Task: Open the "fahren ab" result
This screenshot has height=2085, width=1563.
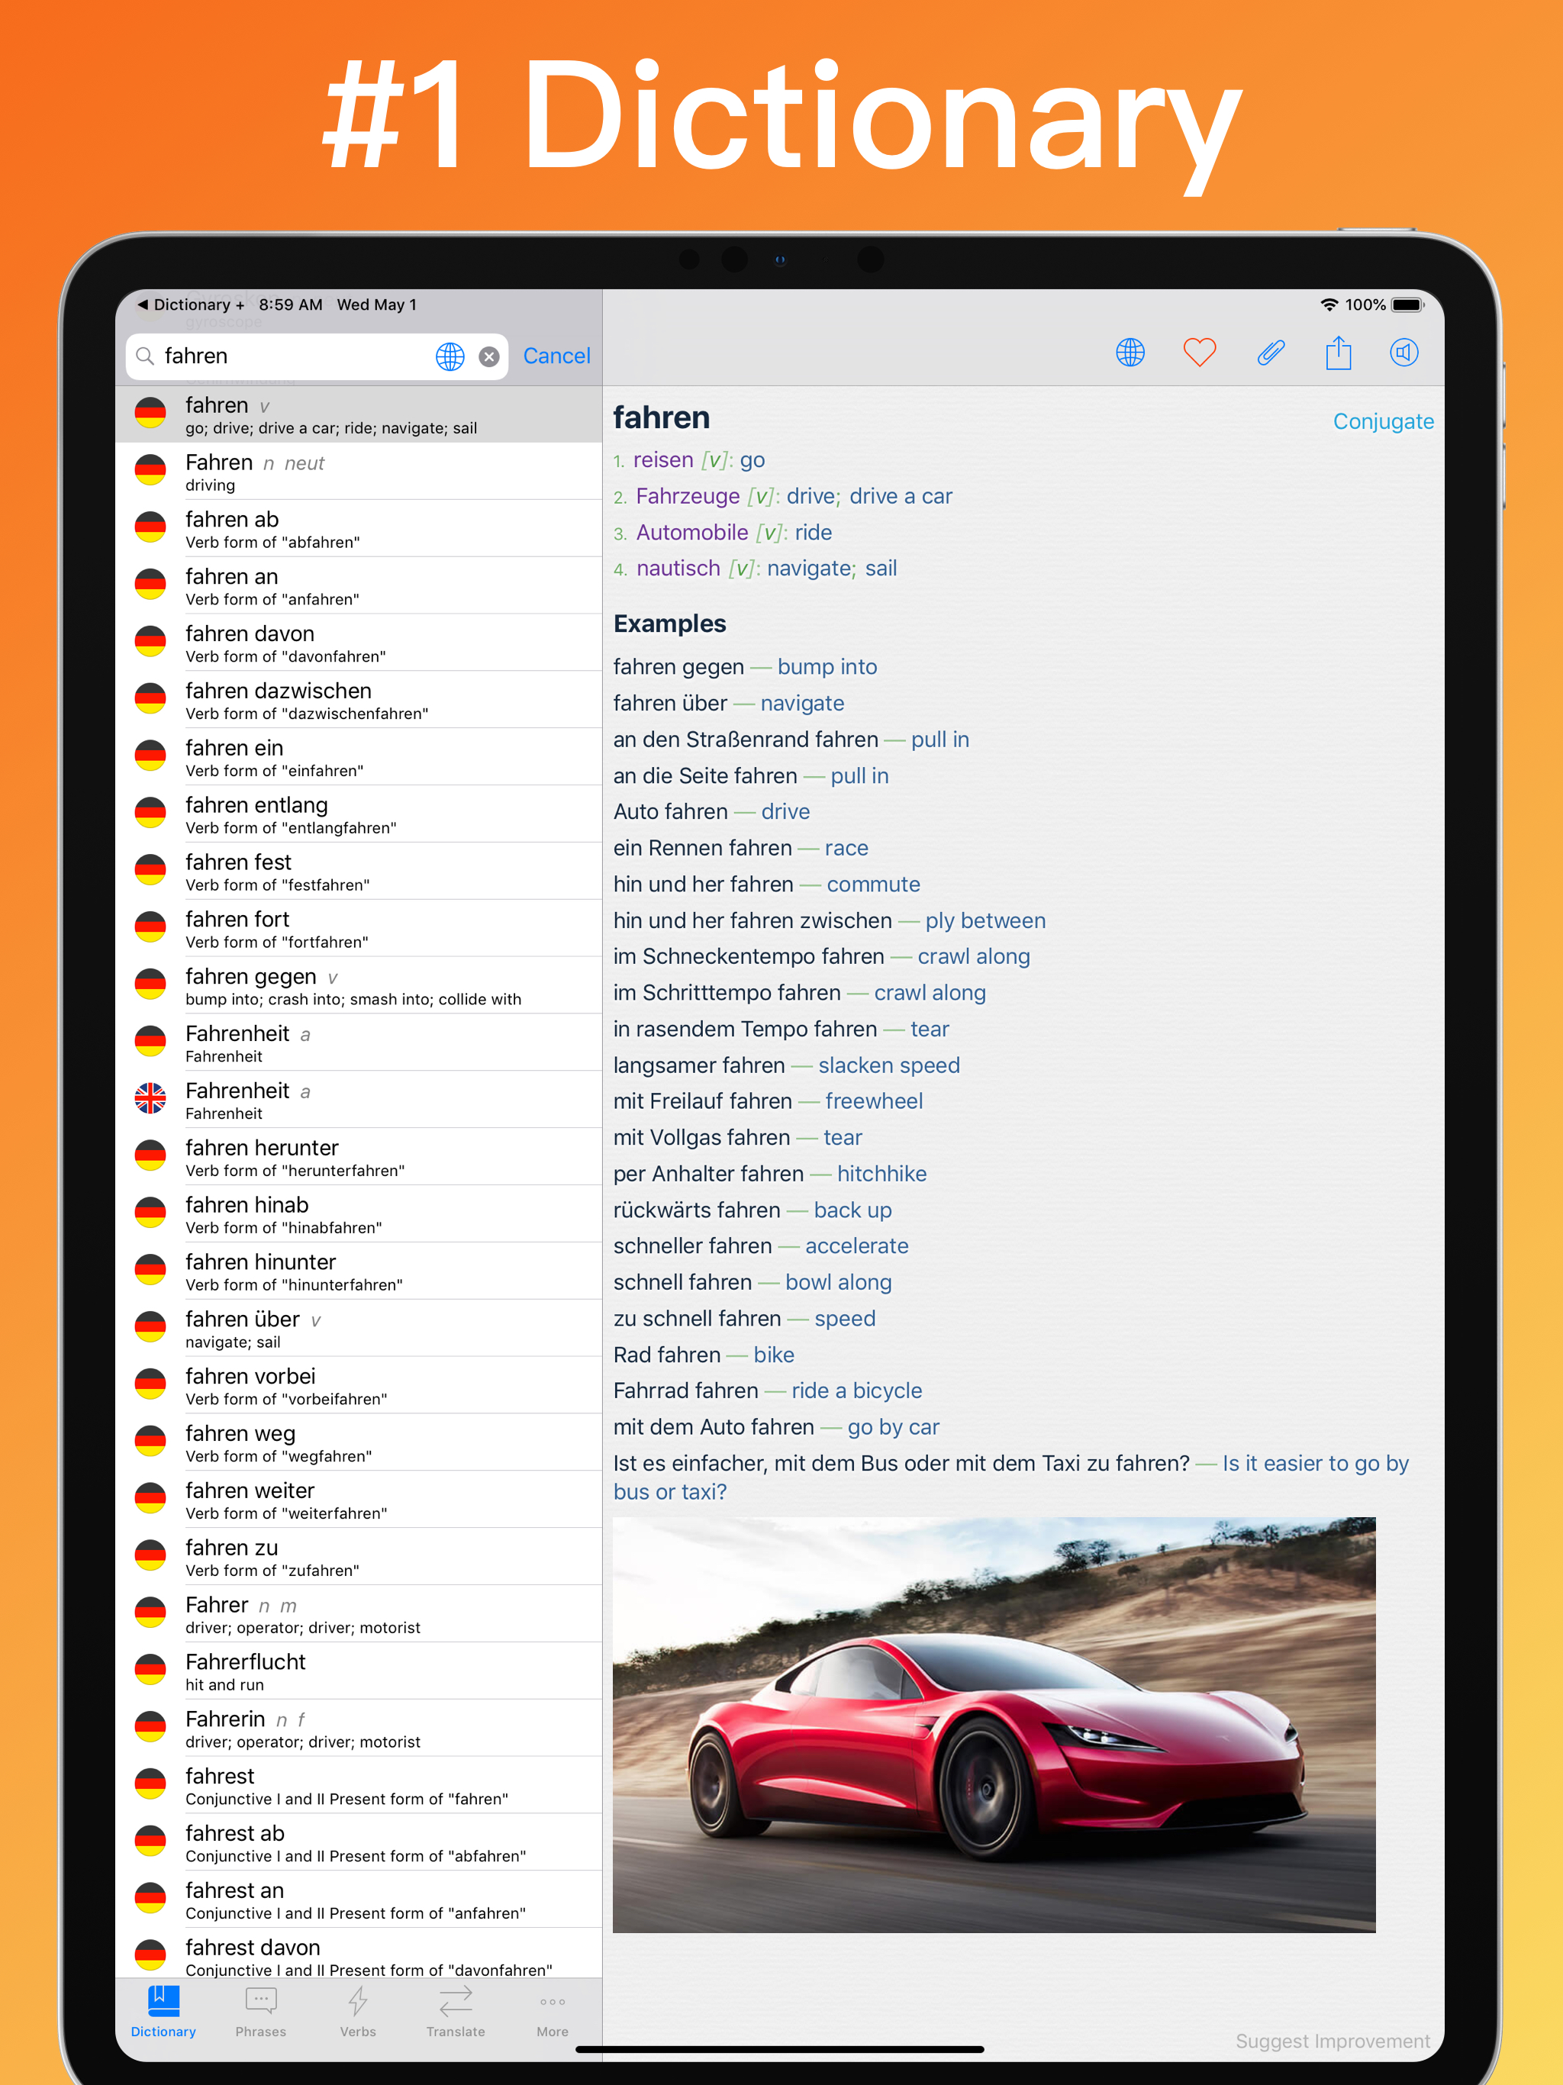Action: (x=358, y=529)
